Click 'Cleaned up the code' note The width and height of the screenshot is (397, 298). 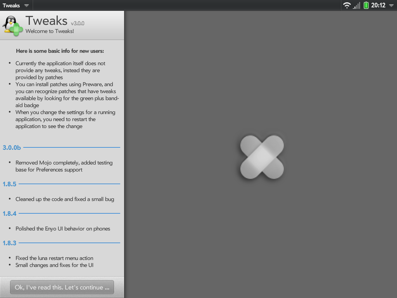65,199
